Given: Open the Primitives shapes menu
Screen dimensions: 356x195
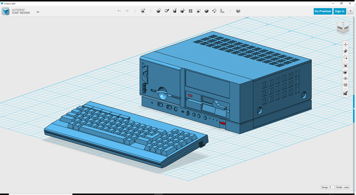Looking at the screenshot, I should pyautogui.click(x=159, y=11).
